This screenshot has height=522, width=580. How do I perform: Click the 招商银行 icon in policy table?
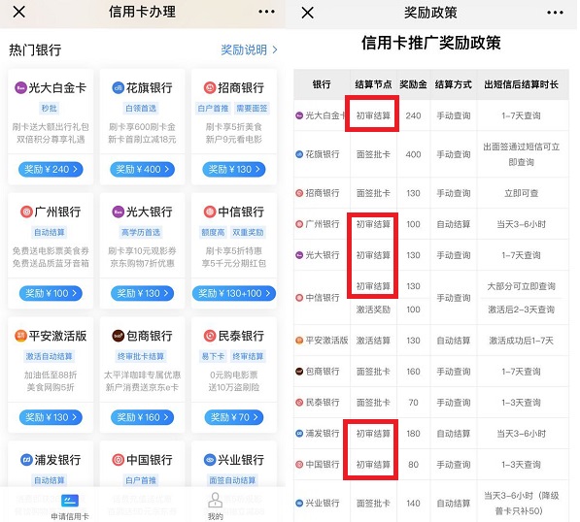point(299,193)
